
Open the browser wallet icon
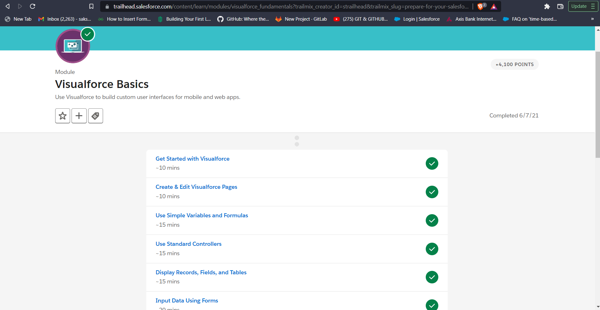point(560,6)
